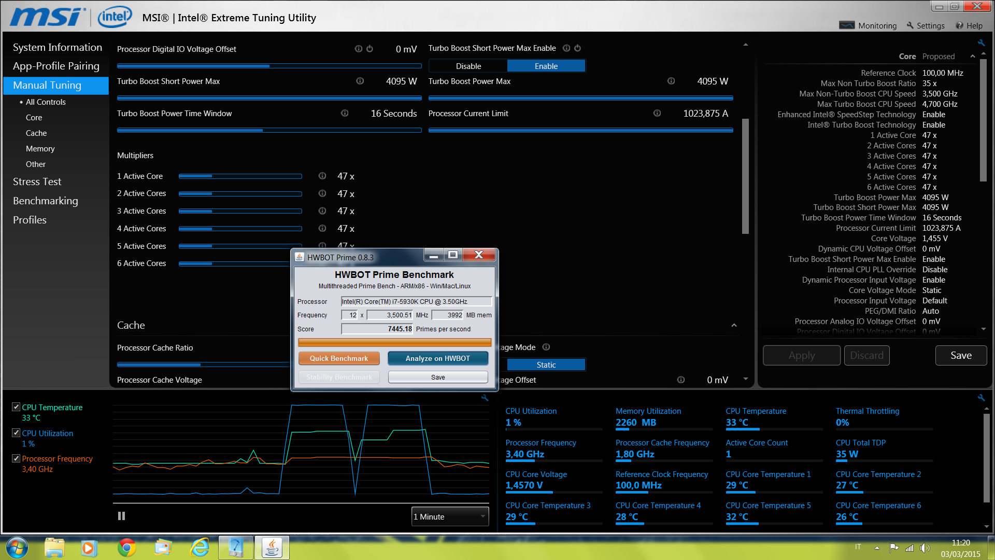Click Discard proposed settings button
995x560 pixels.
pos(866,355)
